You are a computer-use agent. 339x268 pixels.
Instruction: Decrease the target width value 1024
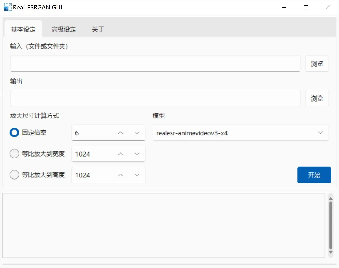(137, 154)
